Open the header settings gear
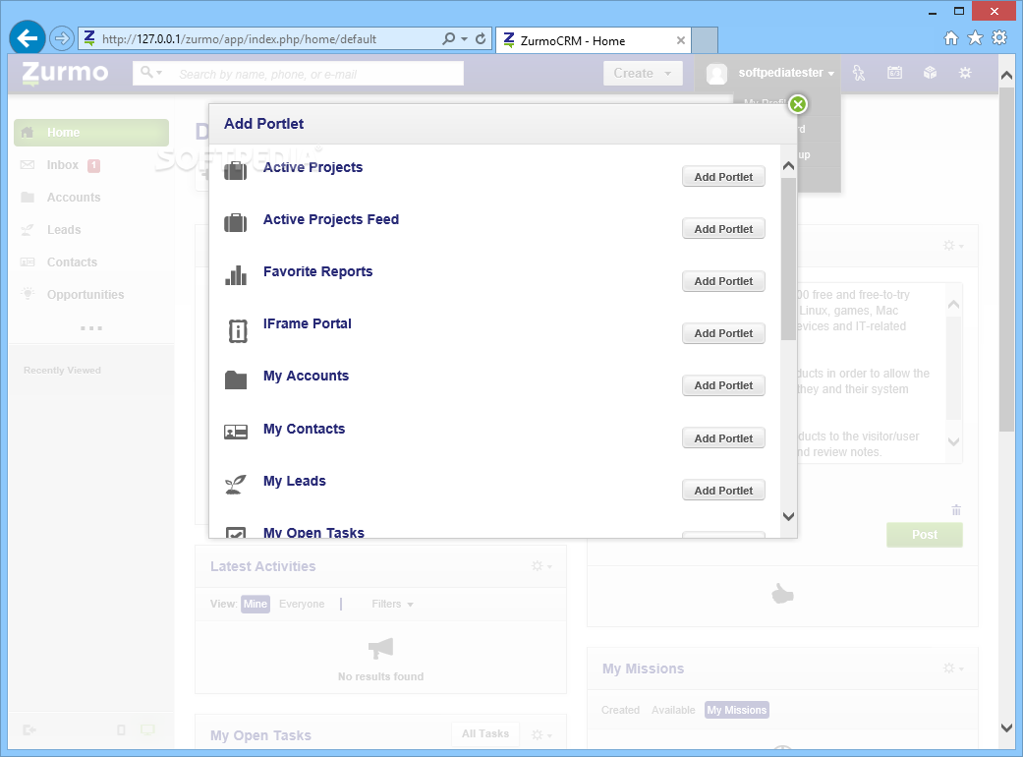Viewport: 1023px width, 757px height. point(965,73)
